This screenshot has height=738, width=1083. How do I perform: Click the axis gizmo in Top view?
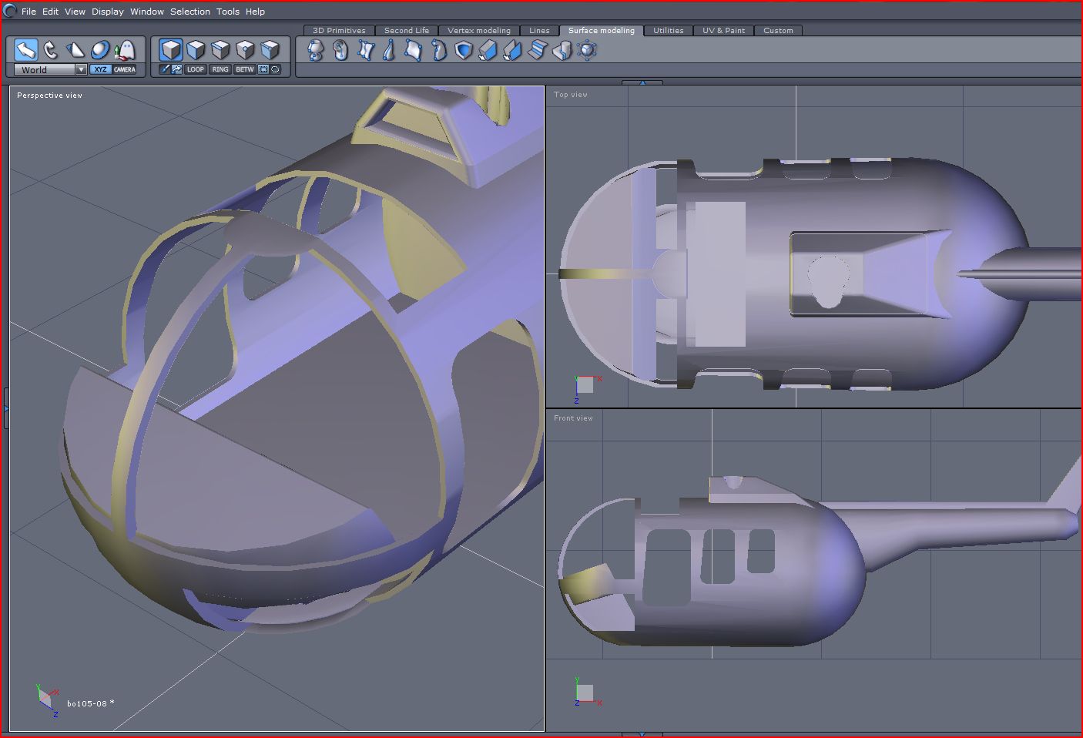[587, 388]
